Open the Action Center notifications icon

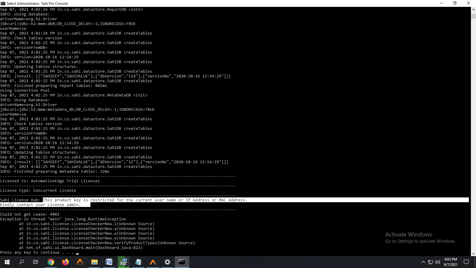click(x=466, y=262)
